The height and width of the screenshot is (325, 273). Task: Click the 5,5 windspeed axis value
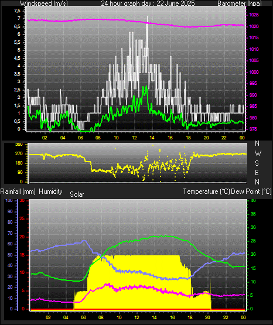17,43
